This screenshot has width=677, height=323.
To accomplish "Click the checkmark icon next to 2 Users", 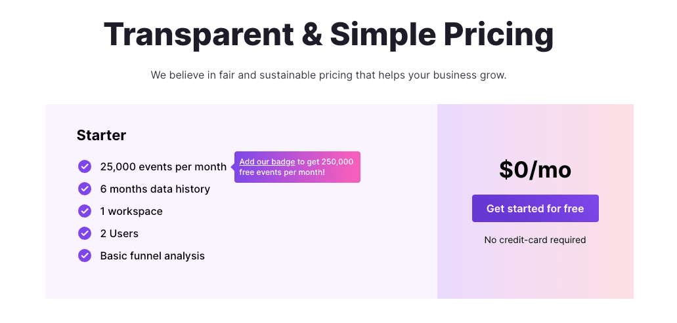I will [x=85, y=233].
